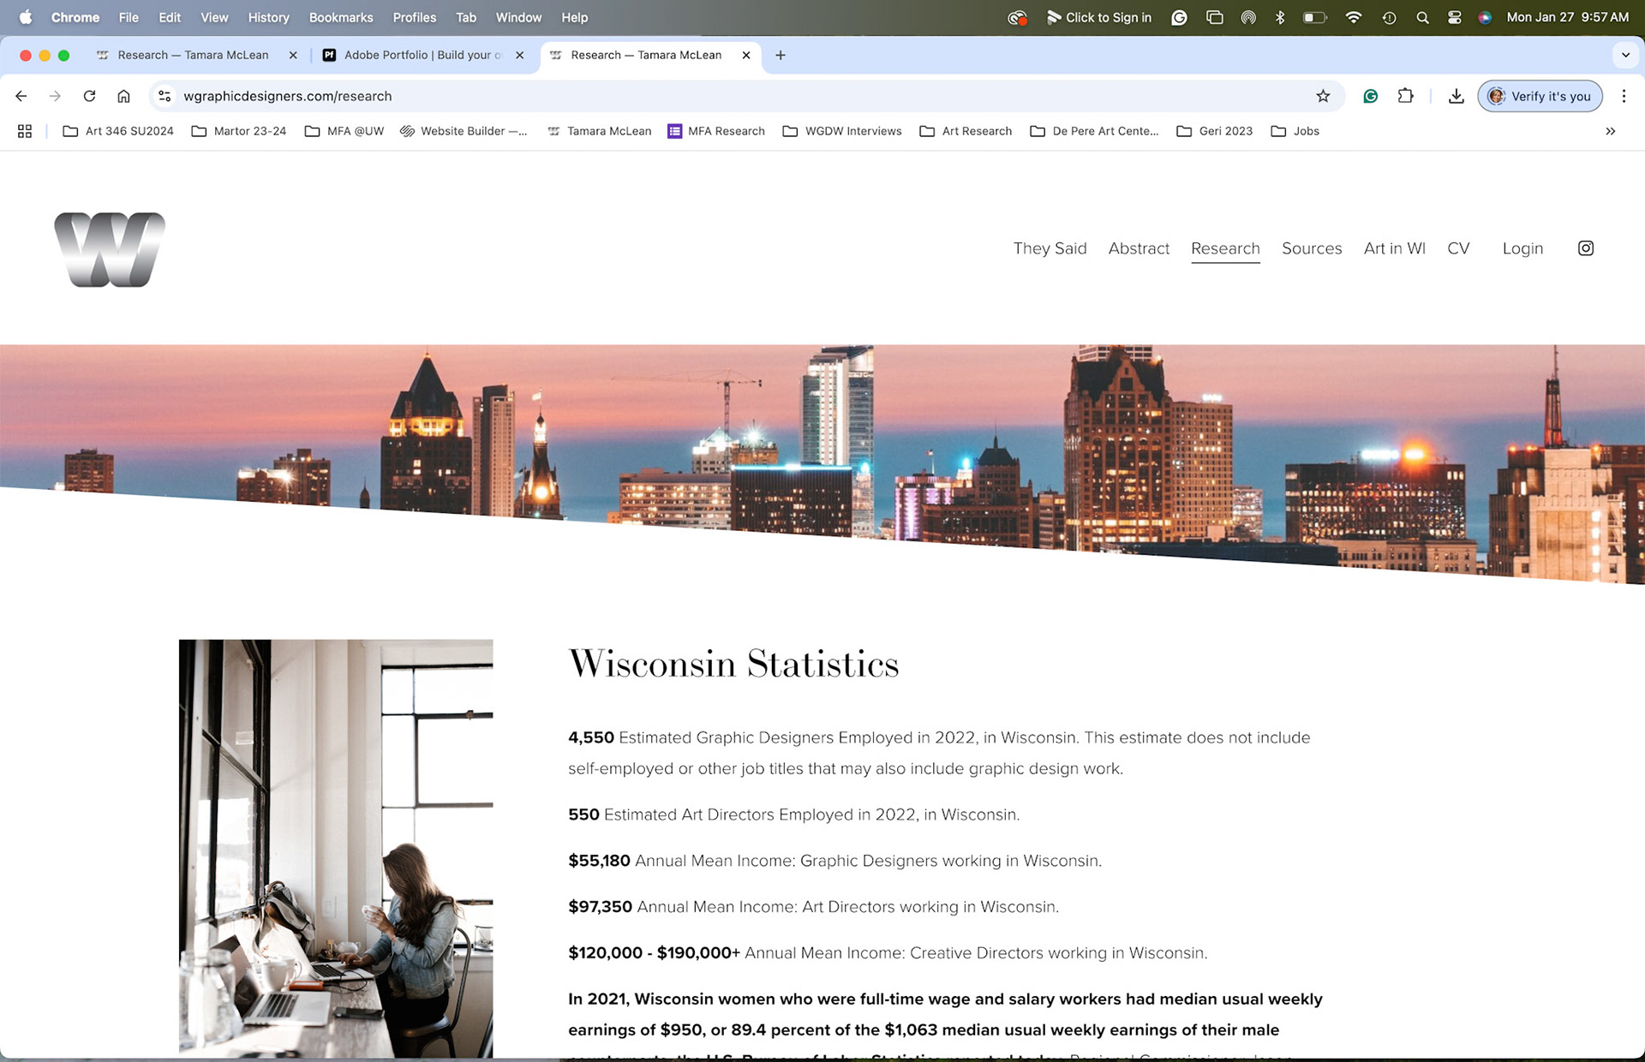Image resolution: width=1645 pixels, height=1062 pixels.
Task: Open the Website Builder bookmark
Action: (464, 131)
